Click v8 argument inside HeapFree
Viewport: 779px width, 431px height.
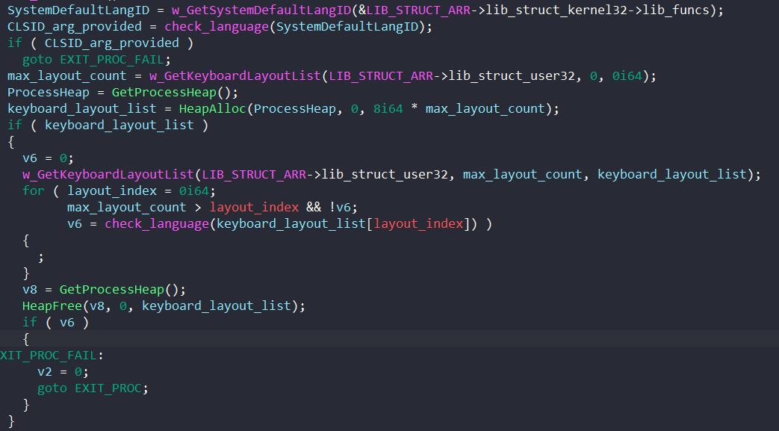click(x=97, y=306)
